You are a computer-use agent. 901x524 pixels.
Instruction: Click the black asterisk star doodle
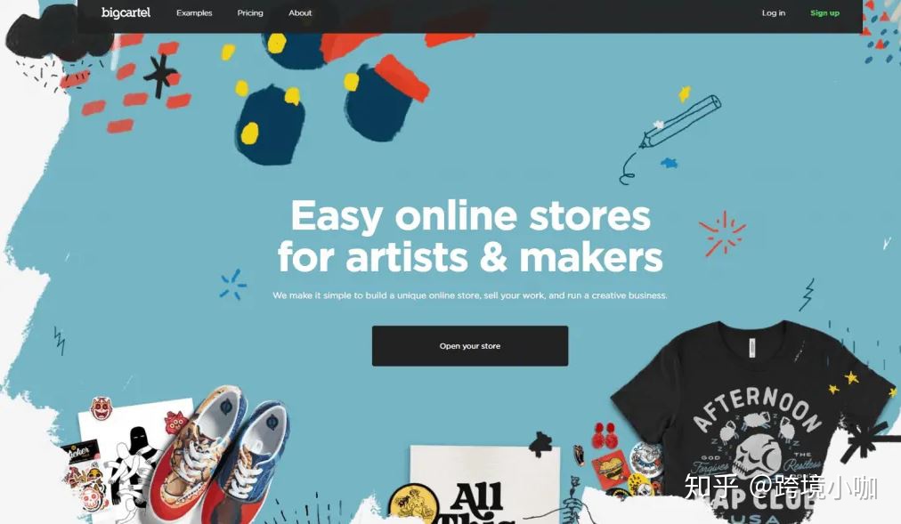(160, 76)
